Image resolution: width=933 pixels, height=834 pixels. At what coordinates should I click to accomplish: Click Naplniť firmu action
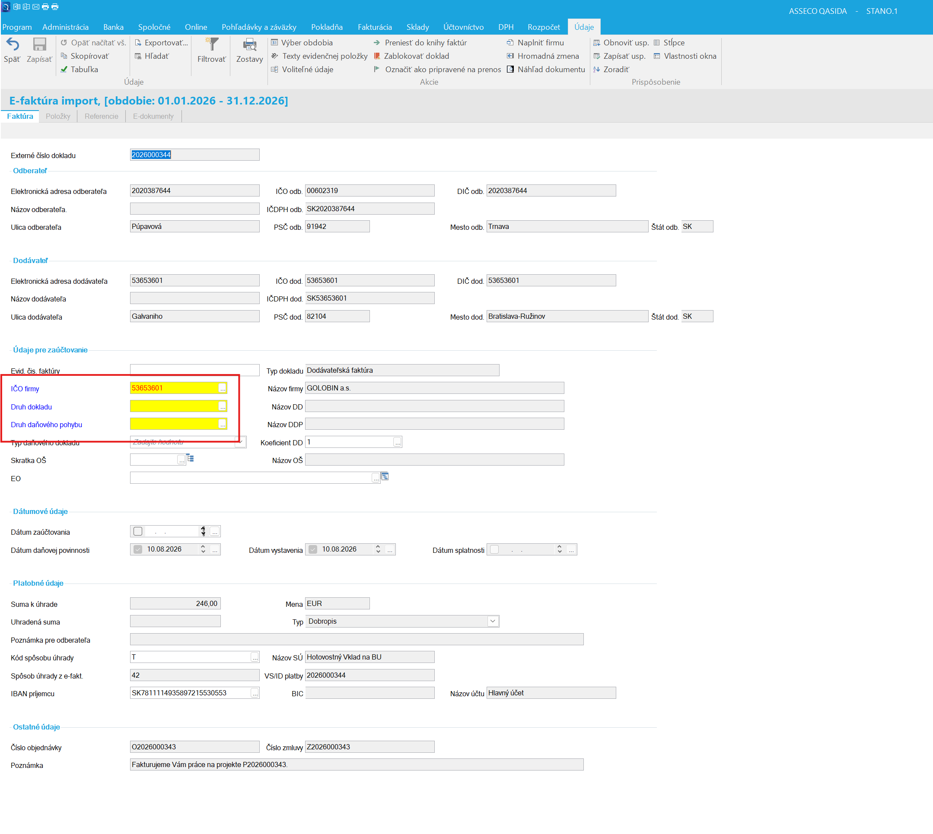pyautogui.click(x=535, y=43)
